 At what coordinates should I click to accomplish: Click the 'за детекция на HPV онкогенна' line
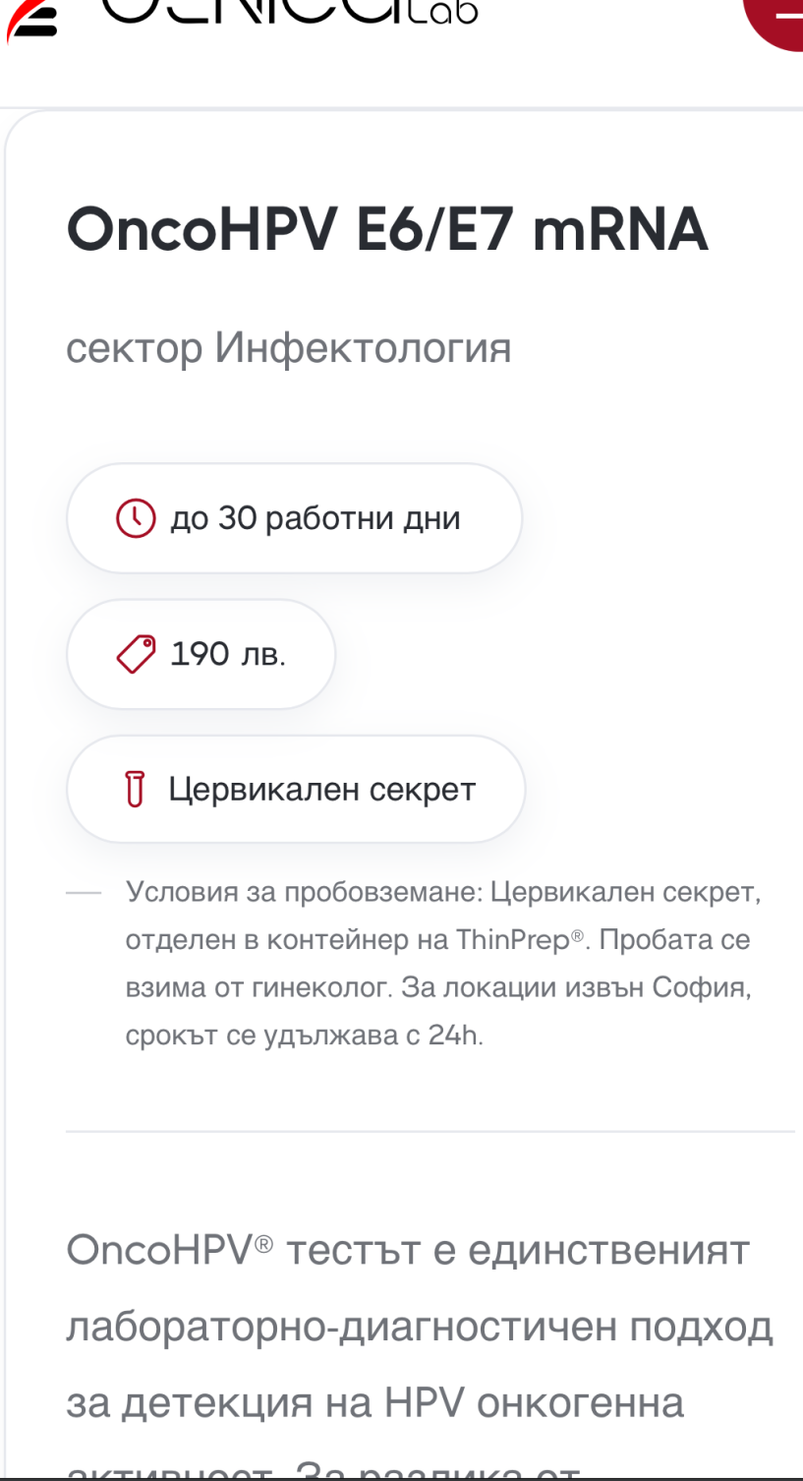click(x=374, y=1403)
